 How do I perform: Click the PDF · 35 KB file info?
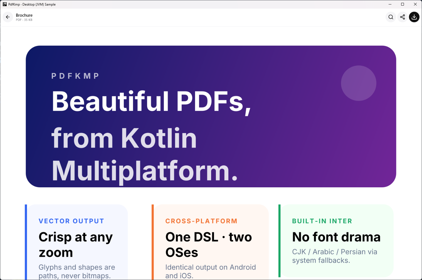(24, 20)
